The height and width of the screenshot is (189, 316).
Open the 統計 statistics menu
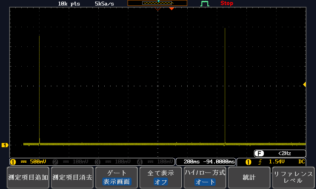pos(249,178)
